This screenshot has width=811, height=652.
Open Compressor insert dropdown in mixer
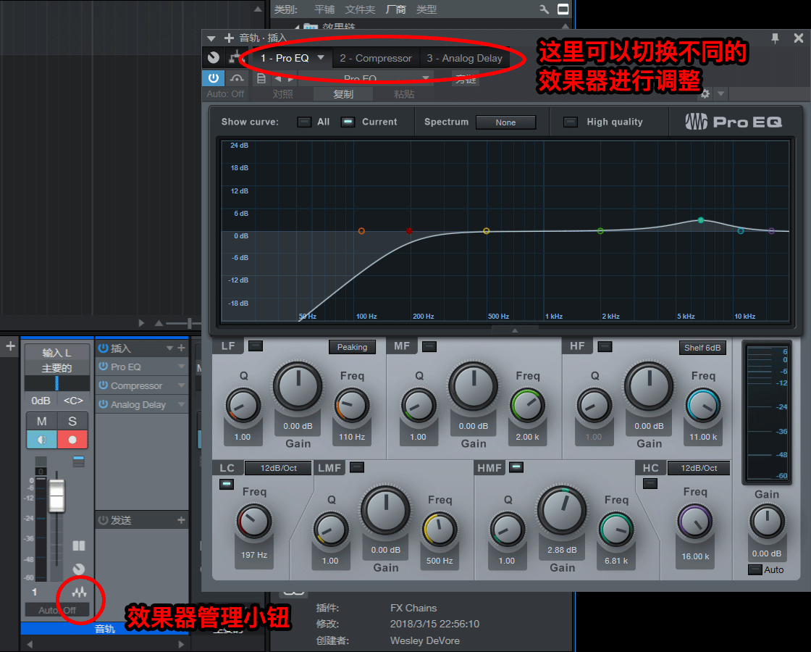point(181,385)
